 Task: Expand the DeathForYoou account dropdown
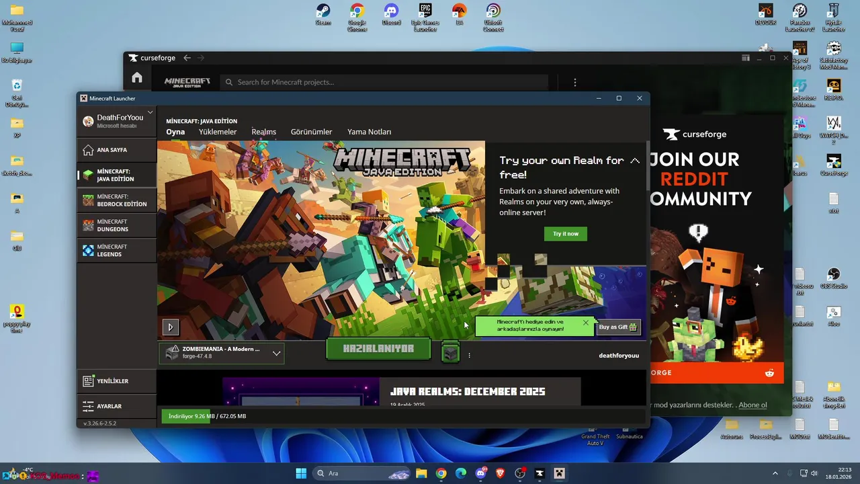pyautogui.click(x=150, y=112)
